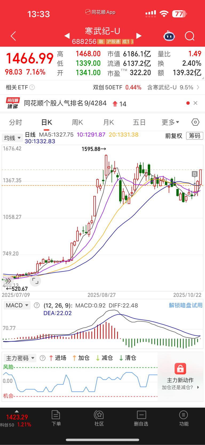Image resolution: width=205 pixels, height=445 pixels.
Task: Tap 个股人气排名 9/4284 text
Action: point(65,103)
